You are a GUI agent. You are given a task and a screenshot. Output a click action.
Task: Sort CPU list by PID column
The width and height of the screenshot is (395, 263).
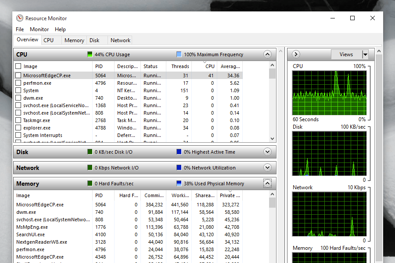click(103, 66)
